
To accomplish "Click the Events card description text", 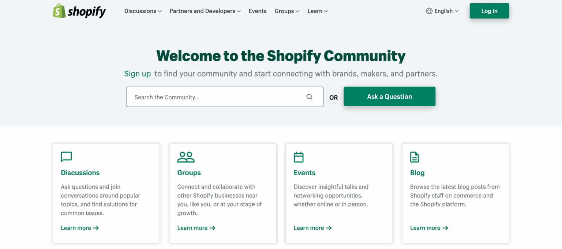I will point(331,195).
